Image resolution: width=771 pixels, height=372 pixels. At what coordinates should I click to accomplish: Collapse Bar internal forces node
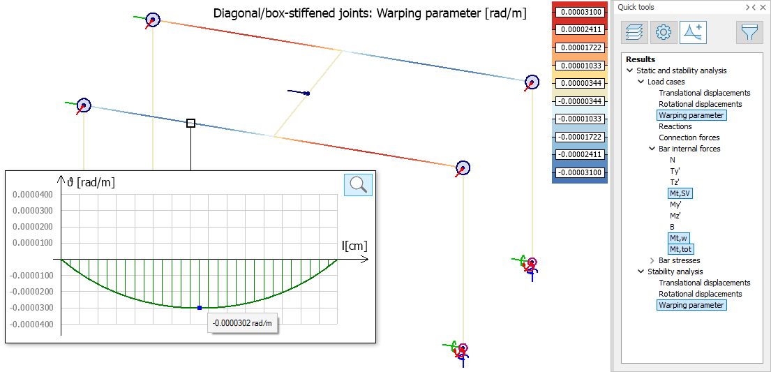652,149
